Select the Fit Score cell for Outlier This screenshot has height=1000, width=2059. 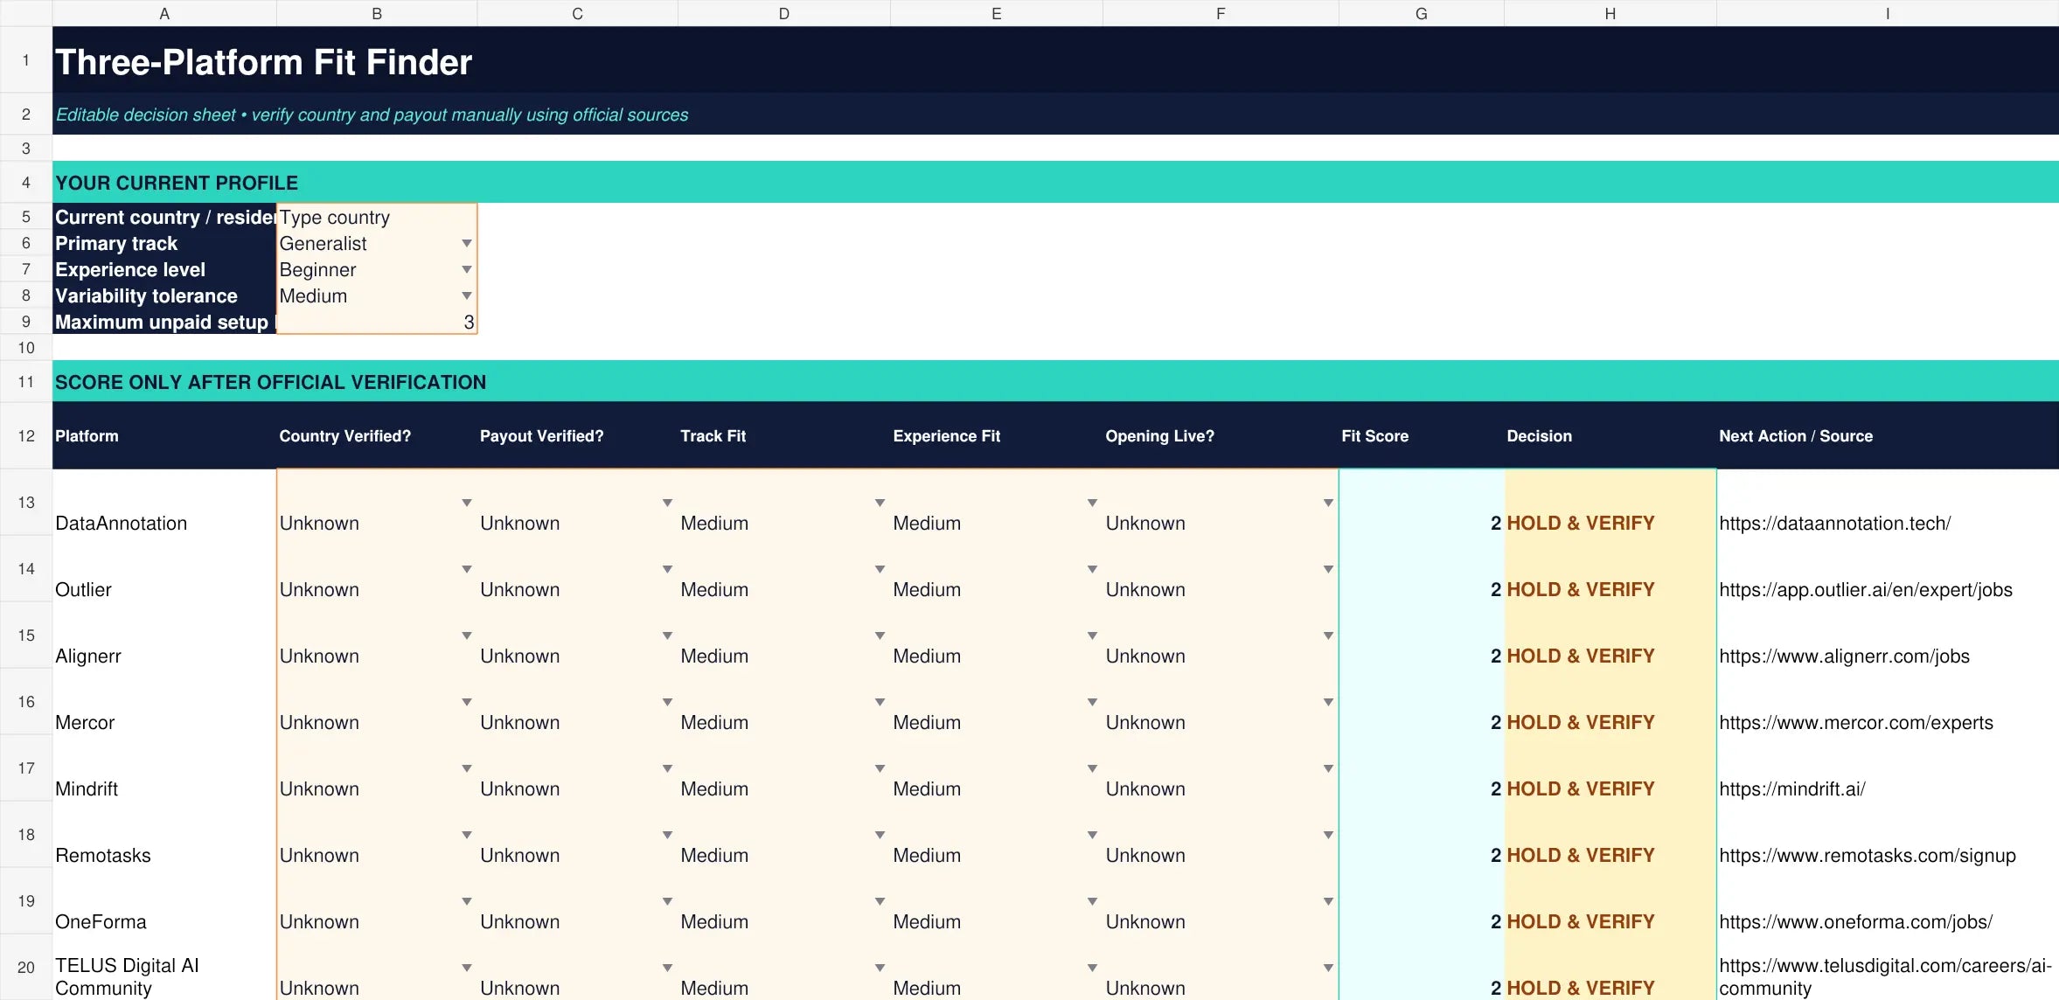point(1422,569)
